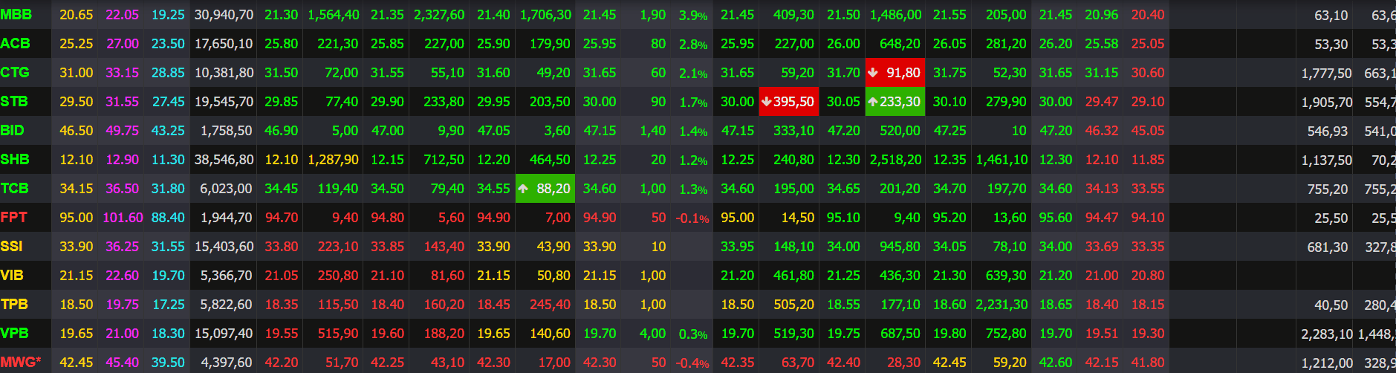
Task: Open the VPB stock symbol
Action: [14, 333]
